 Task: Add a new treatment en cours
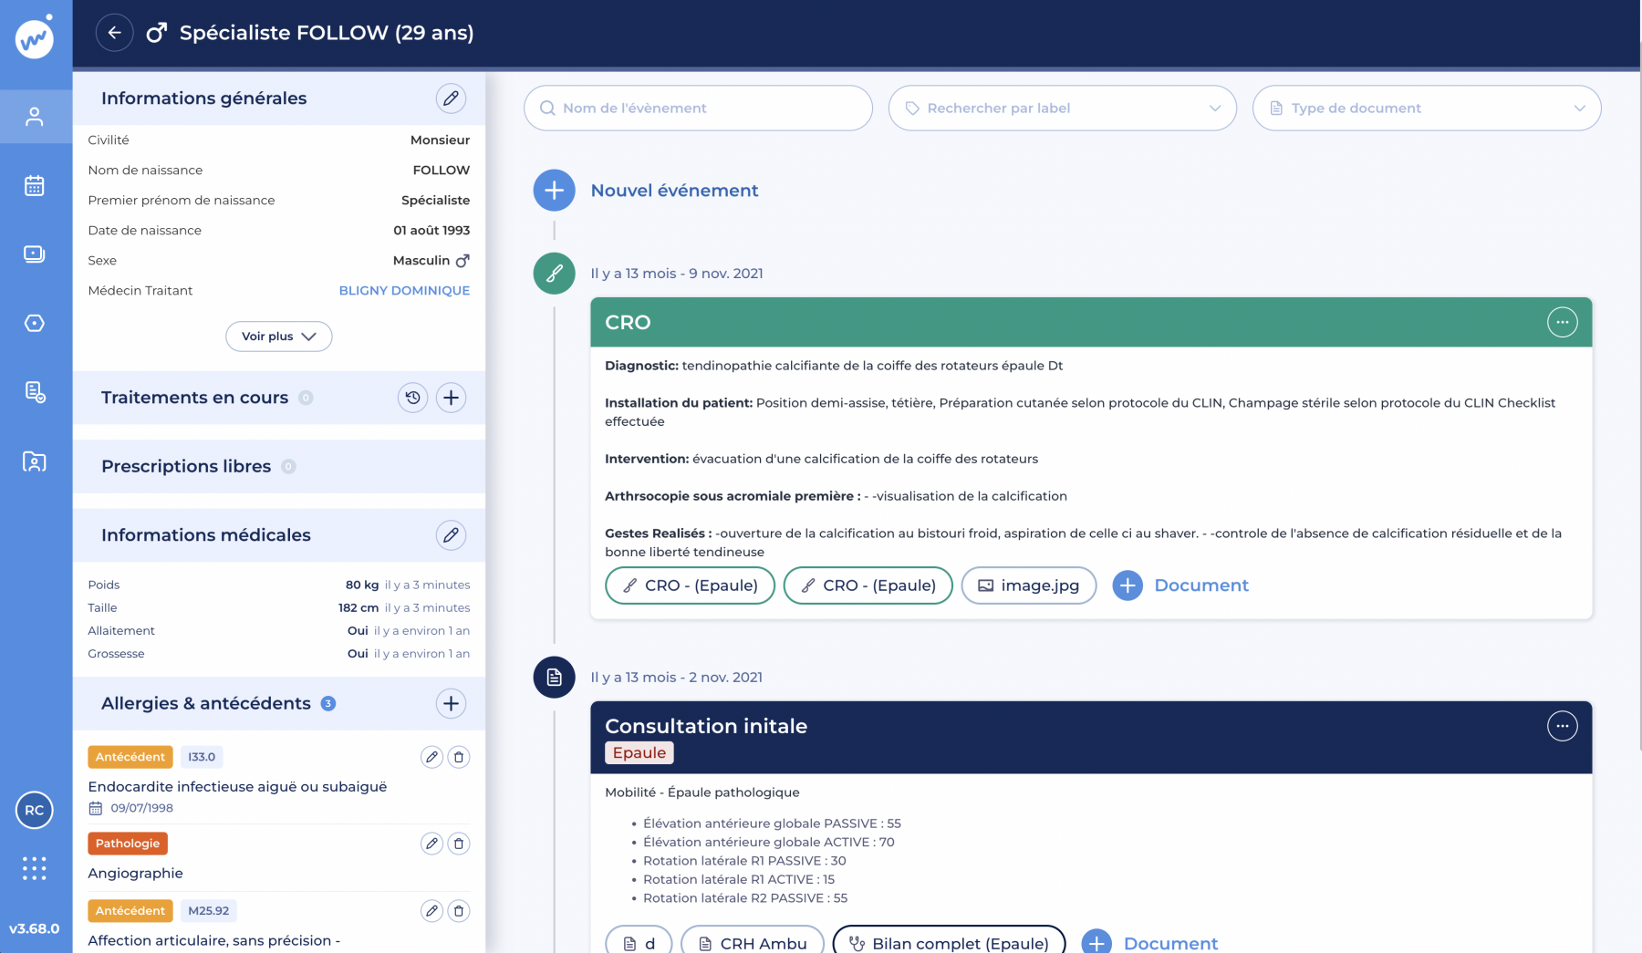[x=451, y=398]
